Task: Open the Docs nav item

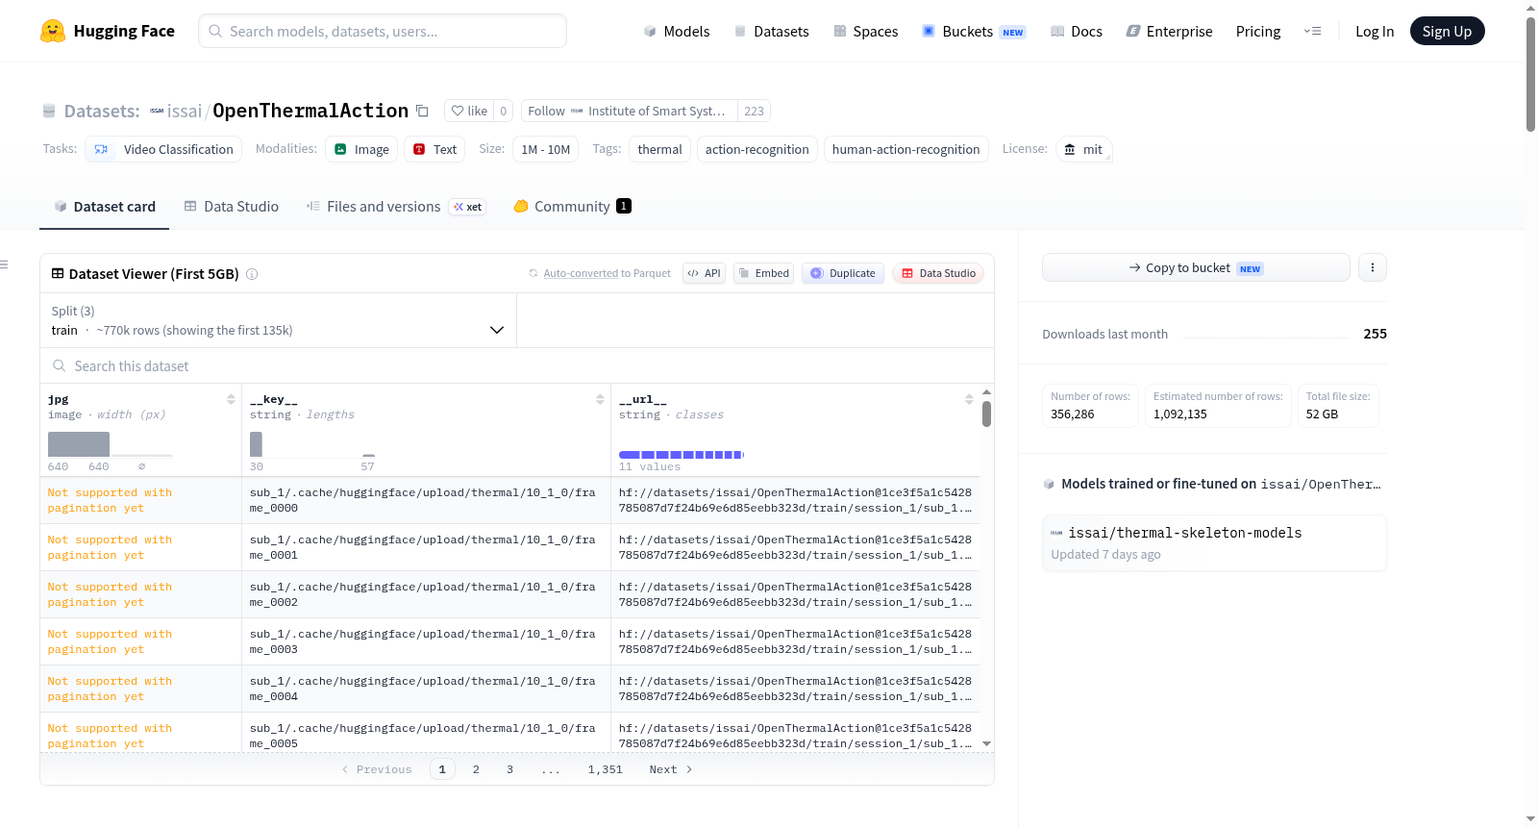Action: coord(1077,31)
